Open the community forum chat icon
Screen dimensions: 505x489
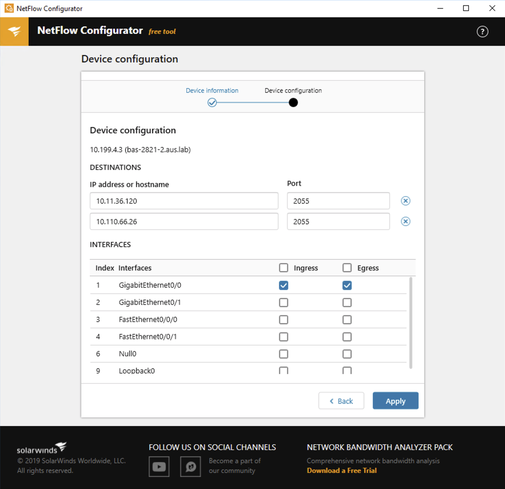(190, 467)
